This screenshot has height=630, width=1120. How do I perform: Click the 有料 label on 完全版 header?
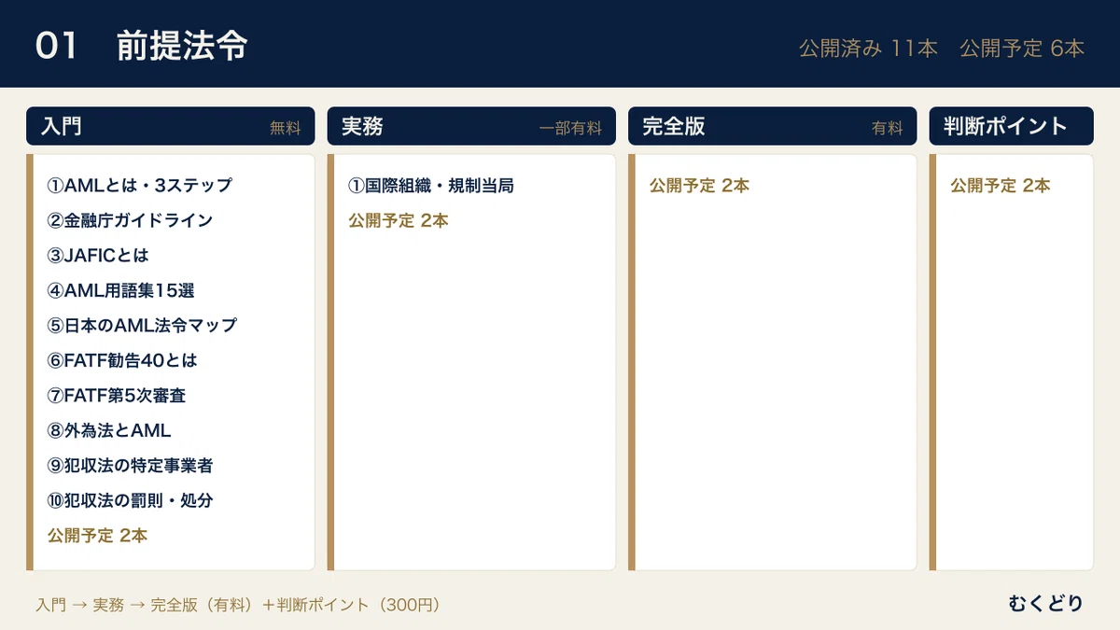click(x=888, y=129)
